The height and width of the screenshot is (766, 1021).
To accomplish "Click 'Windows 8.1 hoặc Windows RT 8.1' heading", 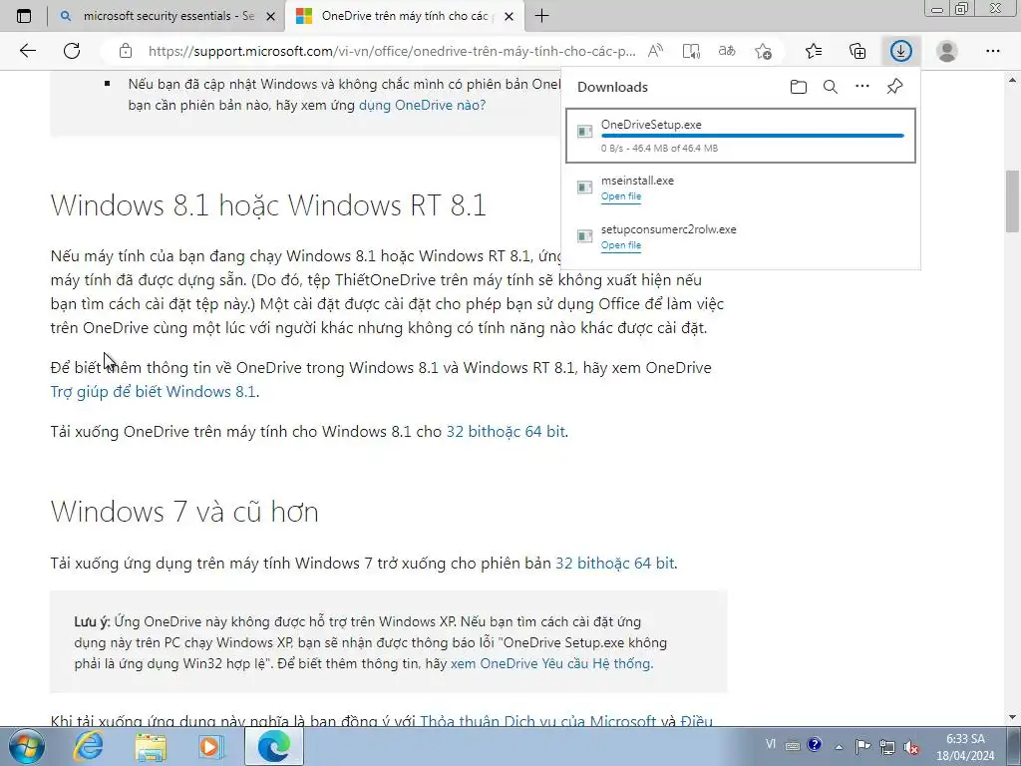I will (268, 205).
